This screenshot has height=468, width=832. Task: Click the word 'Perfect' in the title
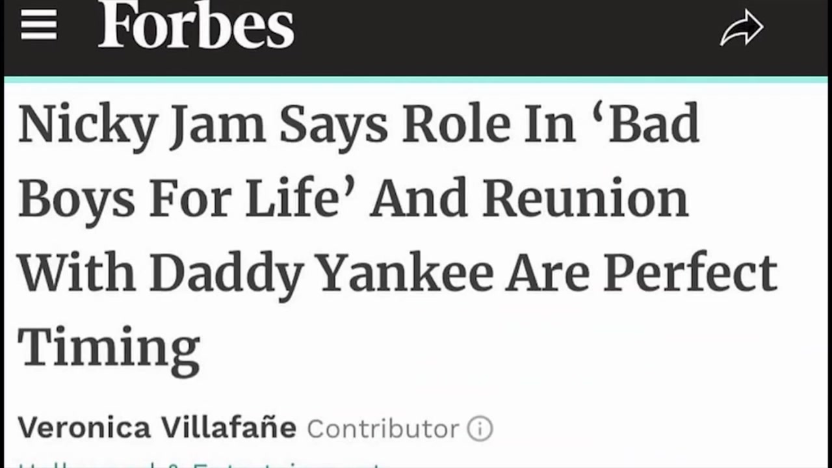tap(690, 272)
